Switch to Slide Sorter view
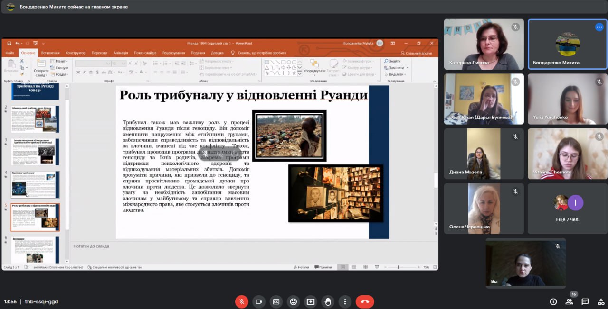Screen dimensions: 608x309 354,267
